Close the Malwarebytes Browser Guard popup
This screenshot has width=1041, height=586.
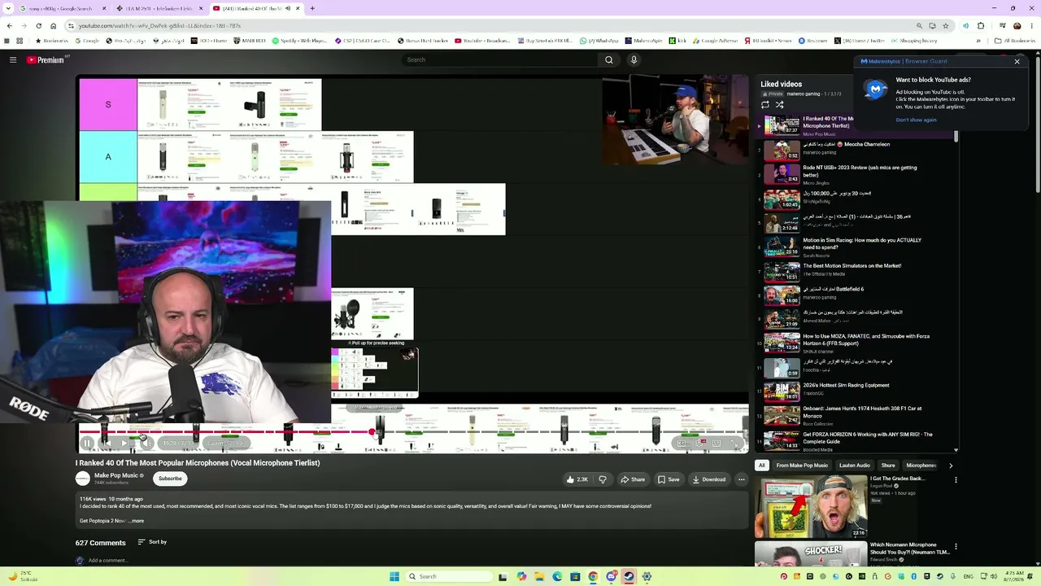click(1017, 61)
